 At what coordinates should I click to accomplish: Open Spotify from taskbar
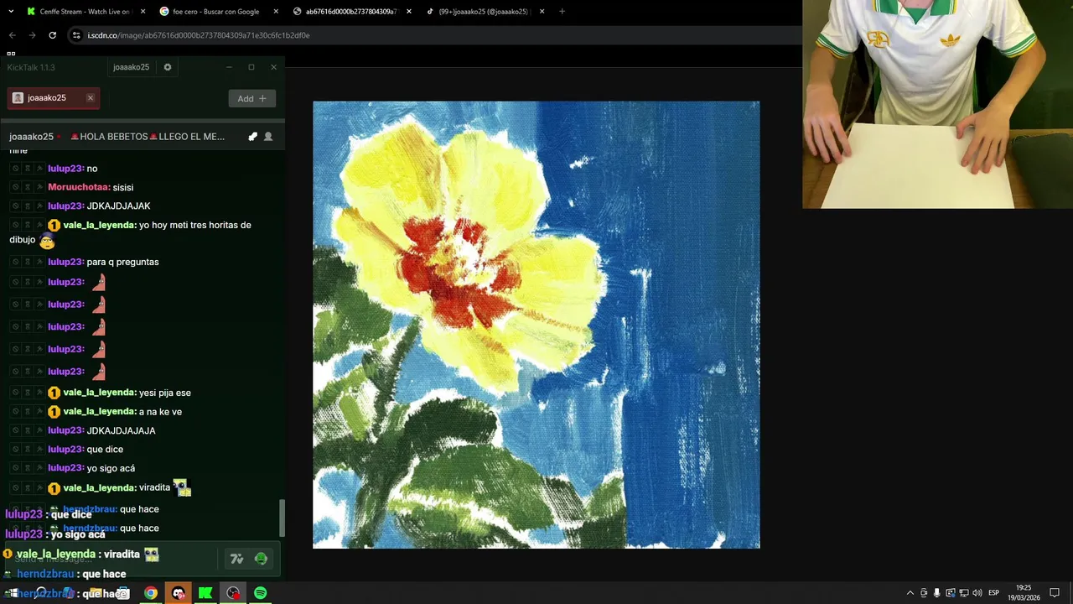(261, 593)
